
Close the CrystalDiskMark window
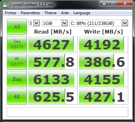click(125, 4)
